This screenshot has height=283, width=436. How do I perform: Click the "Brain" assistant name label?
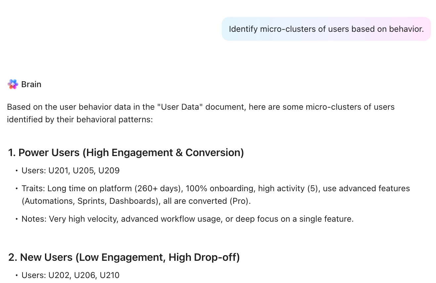click(31, 85)
